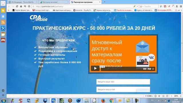Click the red extension icon on toolbar
The image size is (183, 103).
165,6
